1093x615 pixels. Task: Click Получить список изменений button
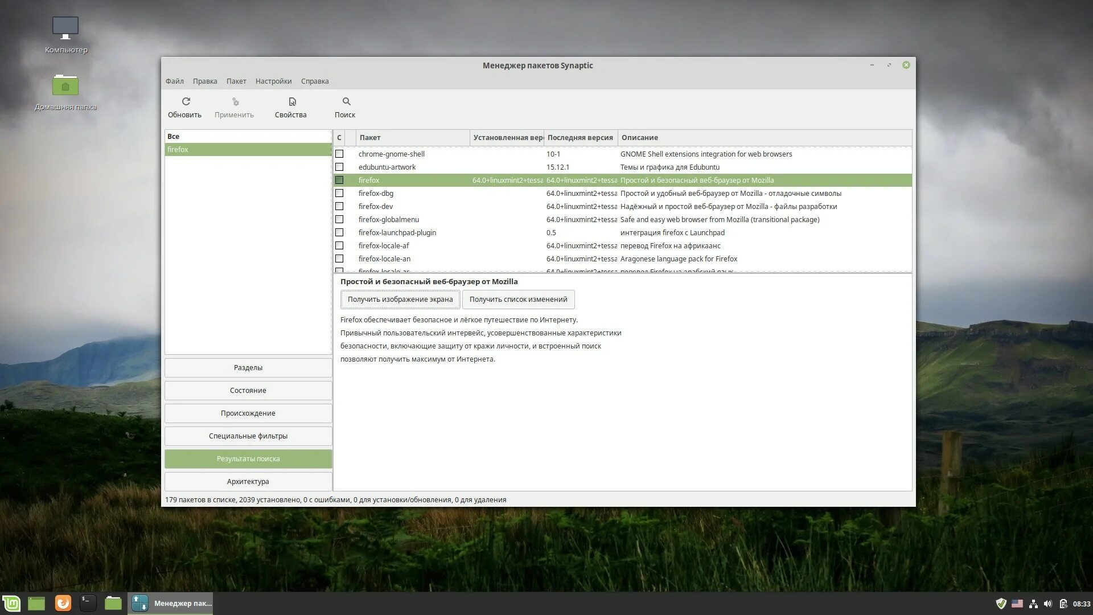coord(518,299)
